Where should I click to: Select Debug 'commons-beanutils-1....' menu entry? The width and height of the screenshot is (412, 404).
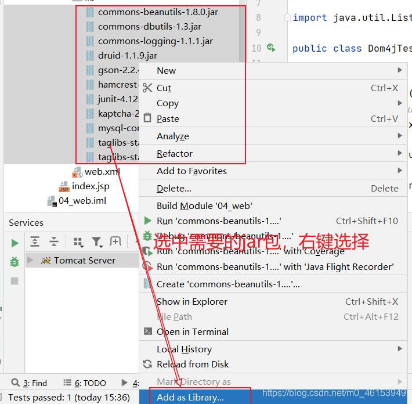point(273,236)
